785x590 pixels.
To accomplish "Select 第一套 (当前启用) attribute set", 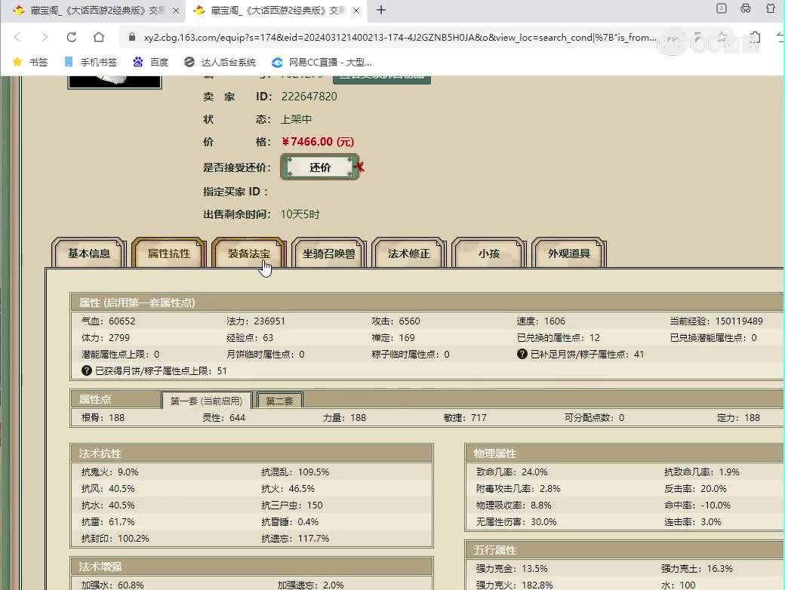I will click(206, 401).
